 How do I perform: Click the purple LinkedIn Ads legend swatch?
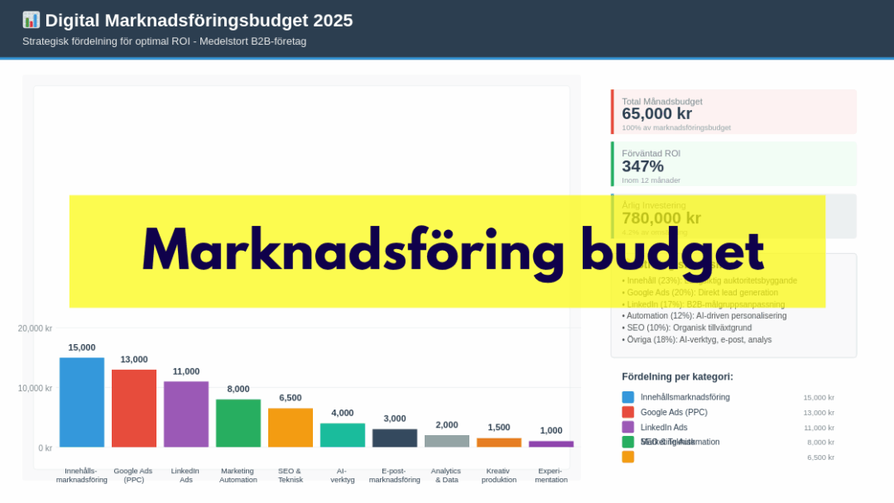point(627,427)
